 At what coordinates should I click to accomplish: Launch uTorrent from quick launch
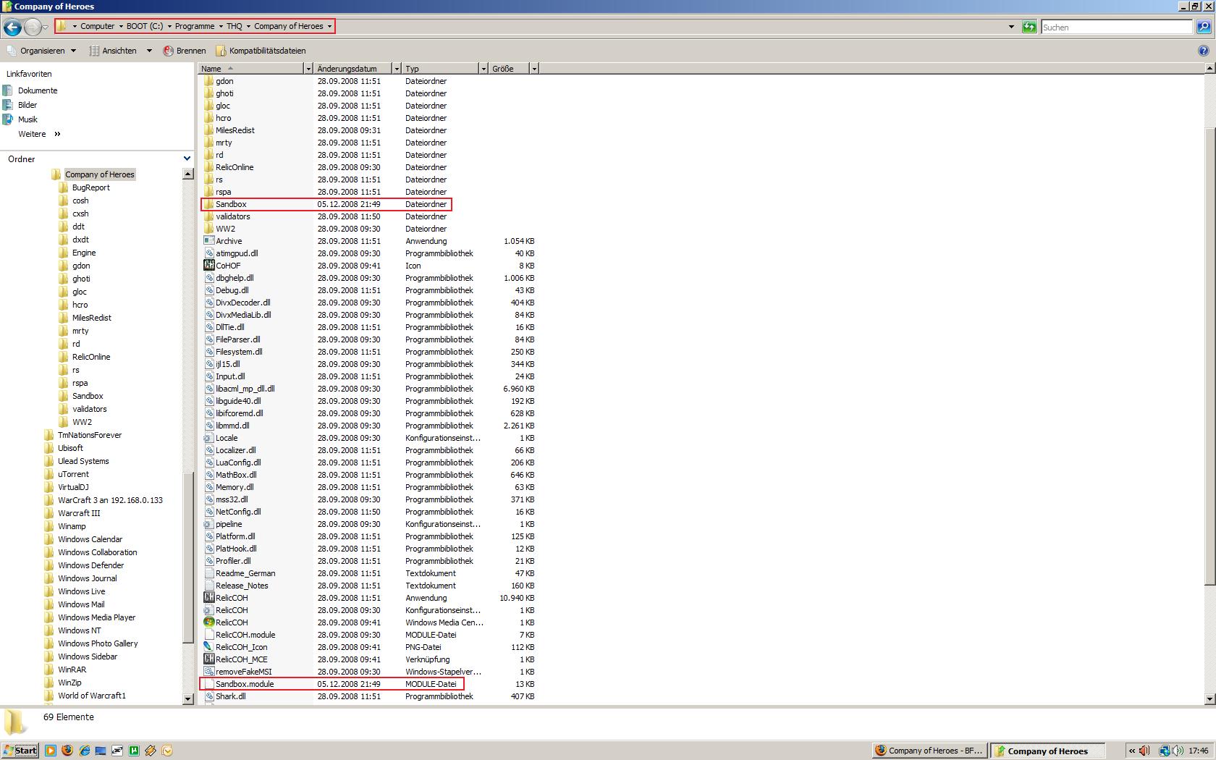[134, 751]
